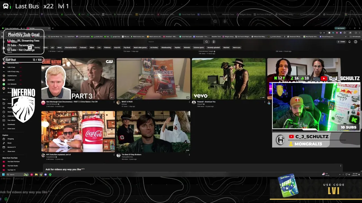Open more options for WHAT A PACK video
This screenshot has width=362, height=203.
point(189,102)
